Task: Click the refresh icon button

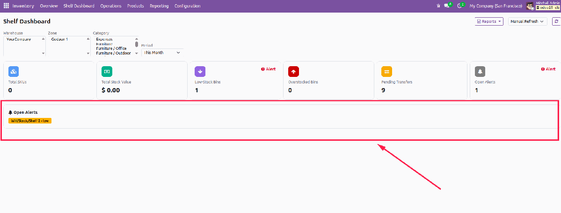Action: [x=556, y=21]
